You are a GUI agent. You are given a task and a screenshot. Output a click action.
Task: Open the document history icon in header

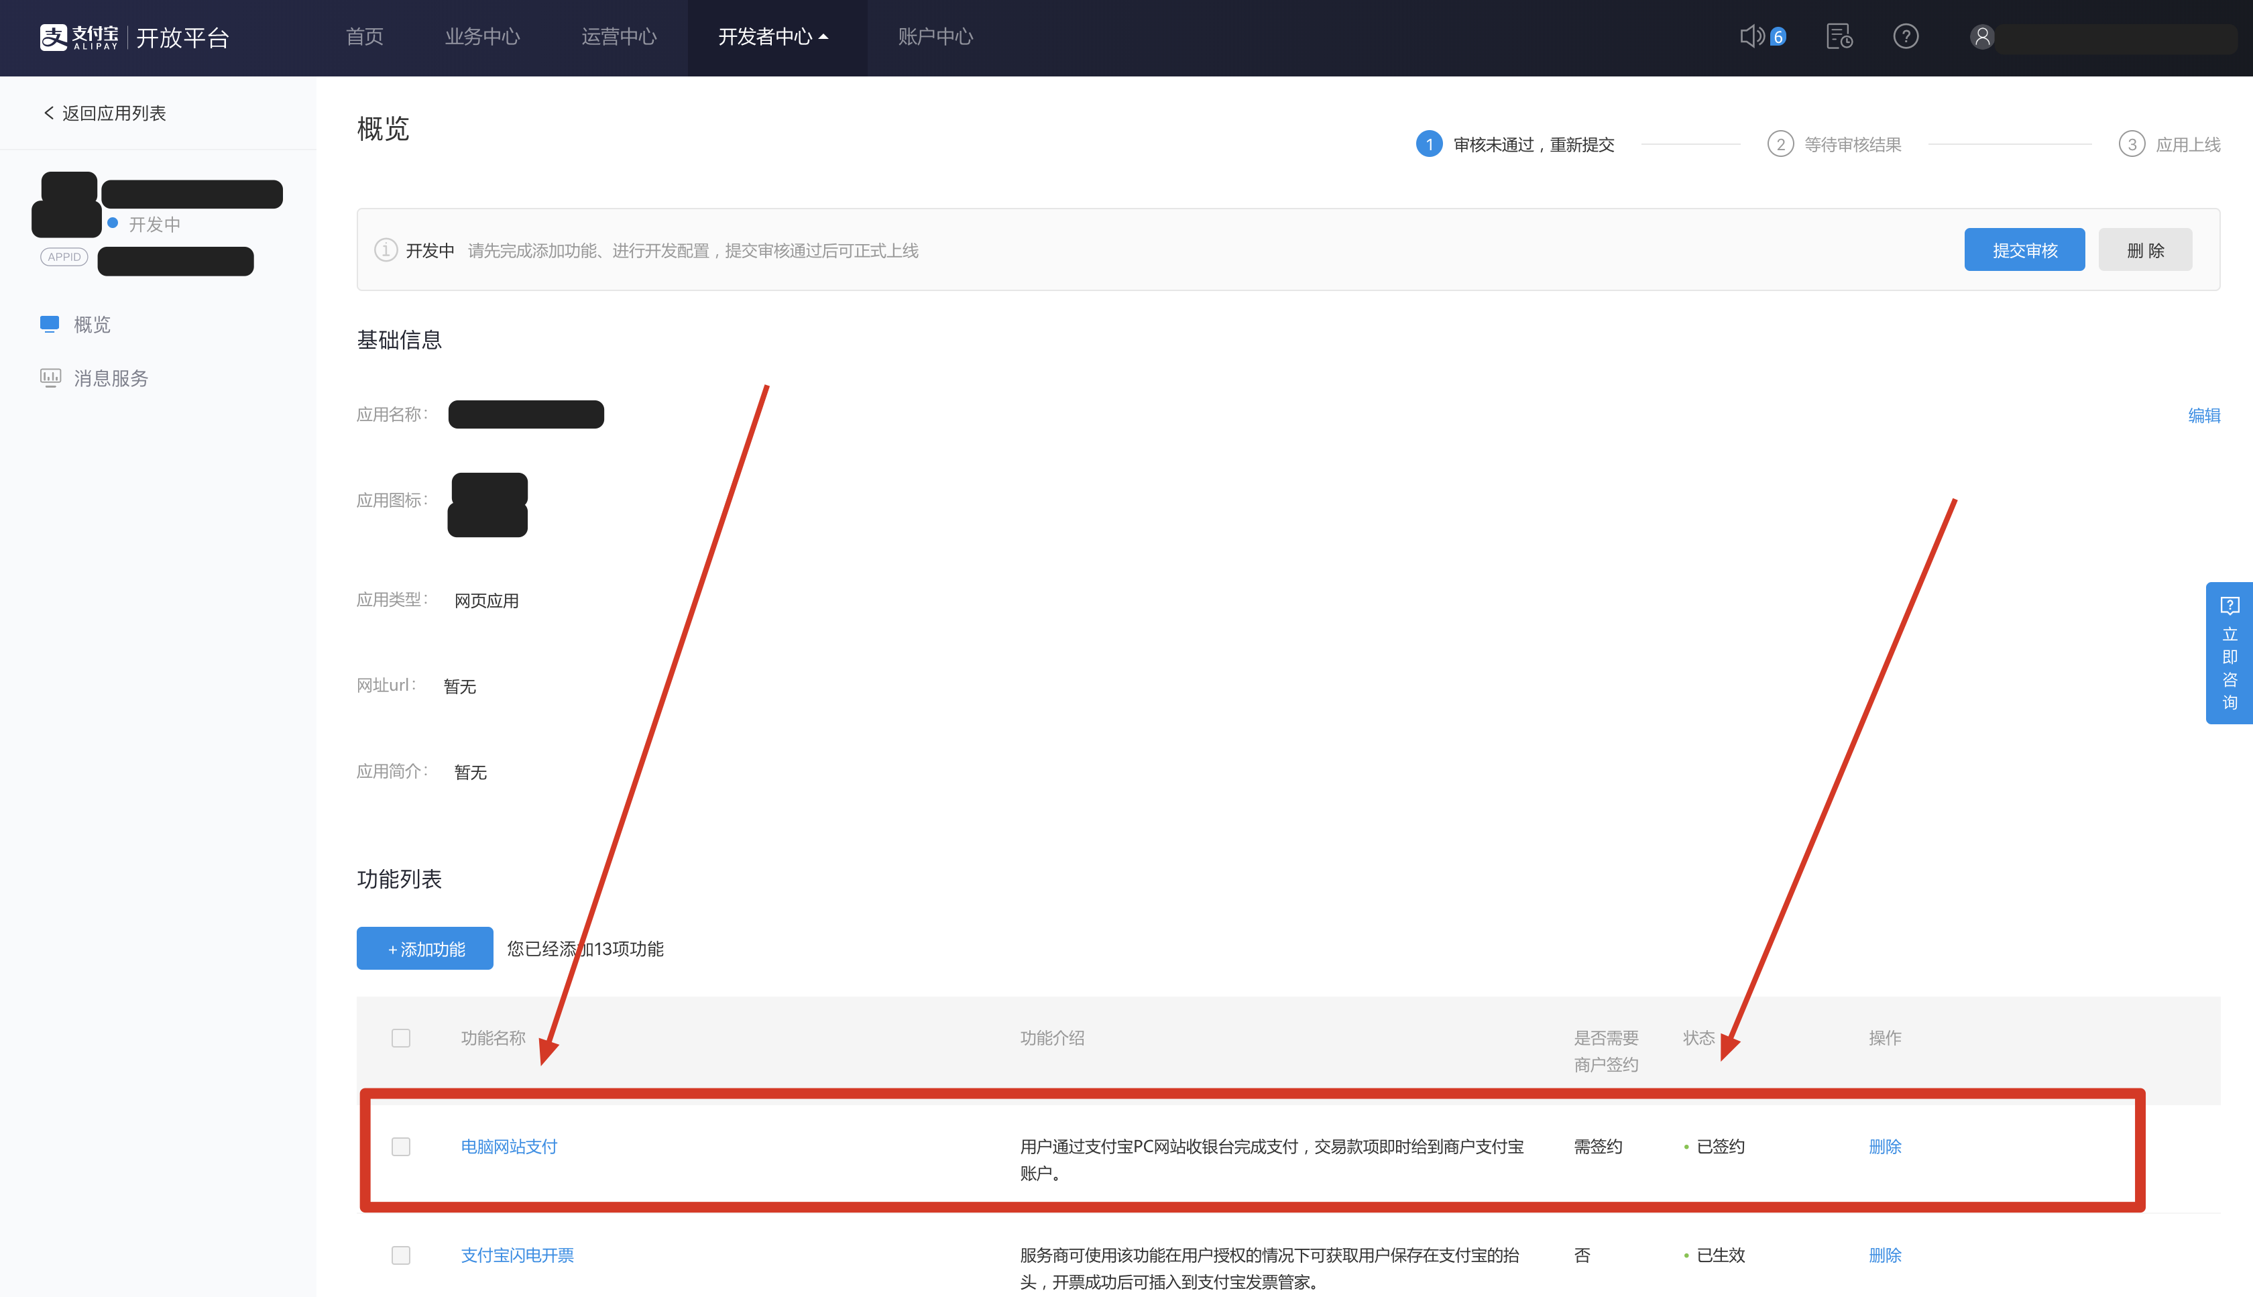tap(1839, 36)
